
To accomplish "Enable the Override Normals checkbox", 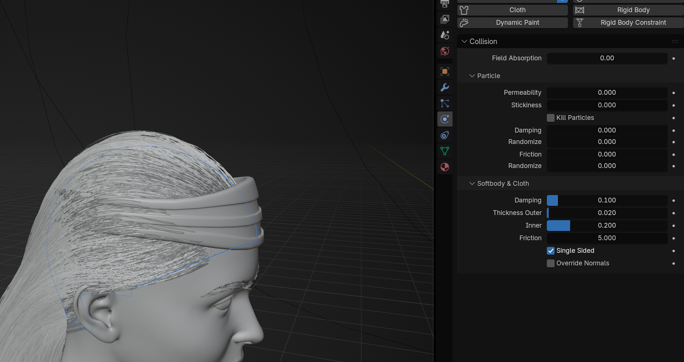I will tap(551, 263).
